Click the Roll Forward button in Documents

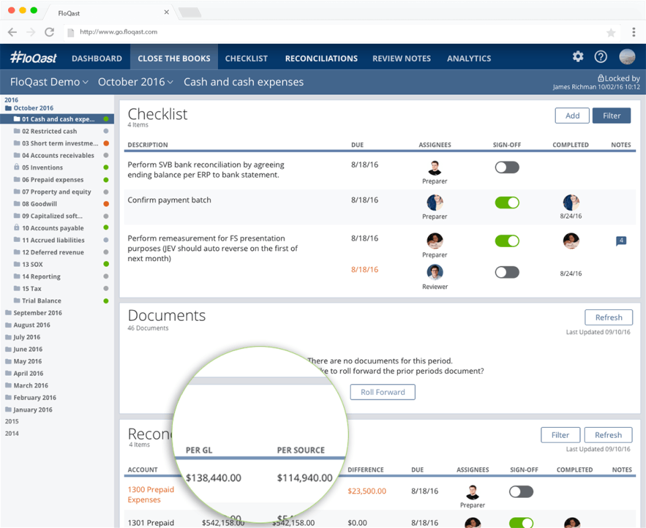382,392
